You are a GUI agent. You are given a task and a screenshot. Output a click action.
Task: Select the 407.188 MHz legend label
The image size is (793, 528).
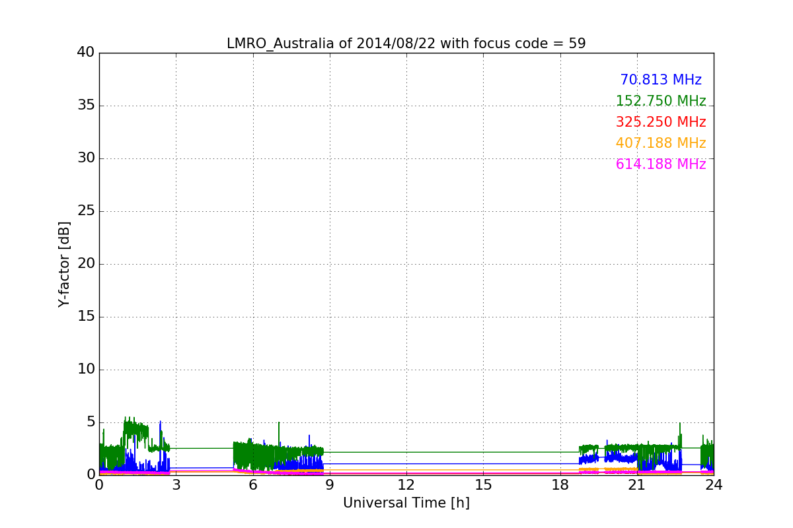pos(661,143)
